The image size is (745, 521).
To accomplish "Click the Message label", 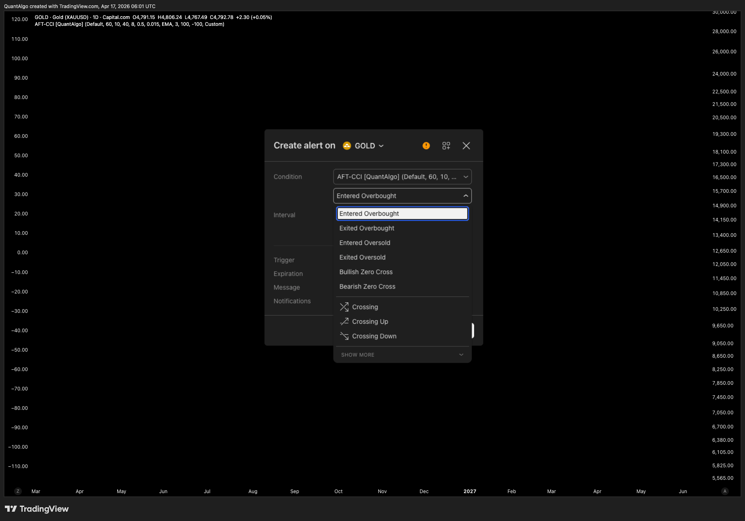I will [287, 287].
